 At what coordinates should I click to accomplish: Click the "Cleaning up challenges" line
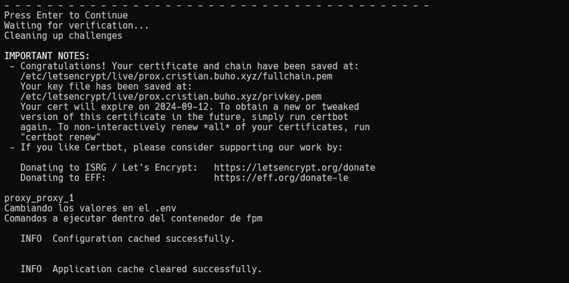coord(63,36)
